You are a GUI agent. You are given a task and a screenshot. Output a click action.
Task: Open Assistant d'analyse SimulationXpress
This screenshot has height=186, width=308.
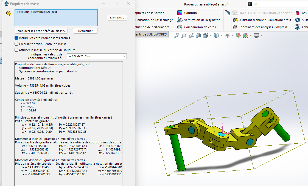tap(265, 20)
